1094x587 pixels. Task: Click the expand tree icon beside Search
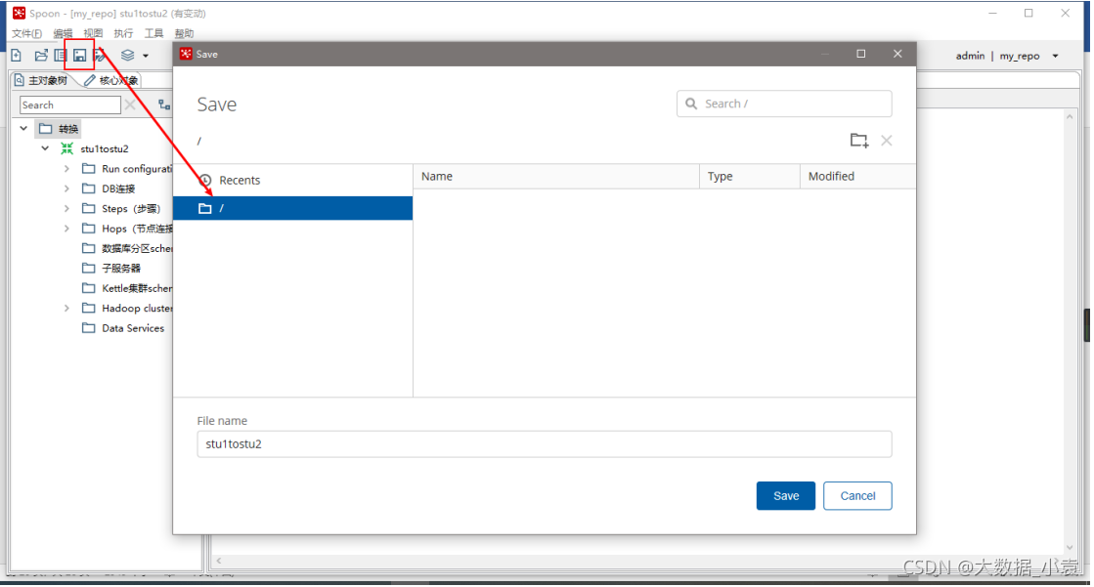click(x=164, y=105)
